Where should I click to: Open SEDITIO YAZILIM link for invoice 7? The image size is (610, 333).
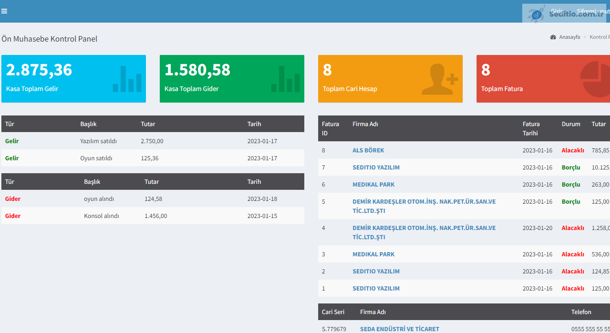click(376, 167)
